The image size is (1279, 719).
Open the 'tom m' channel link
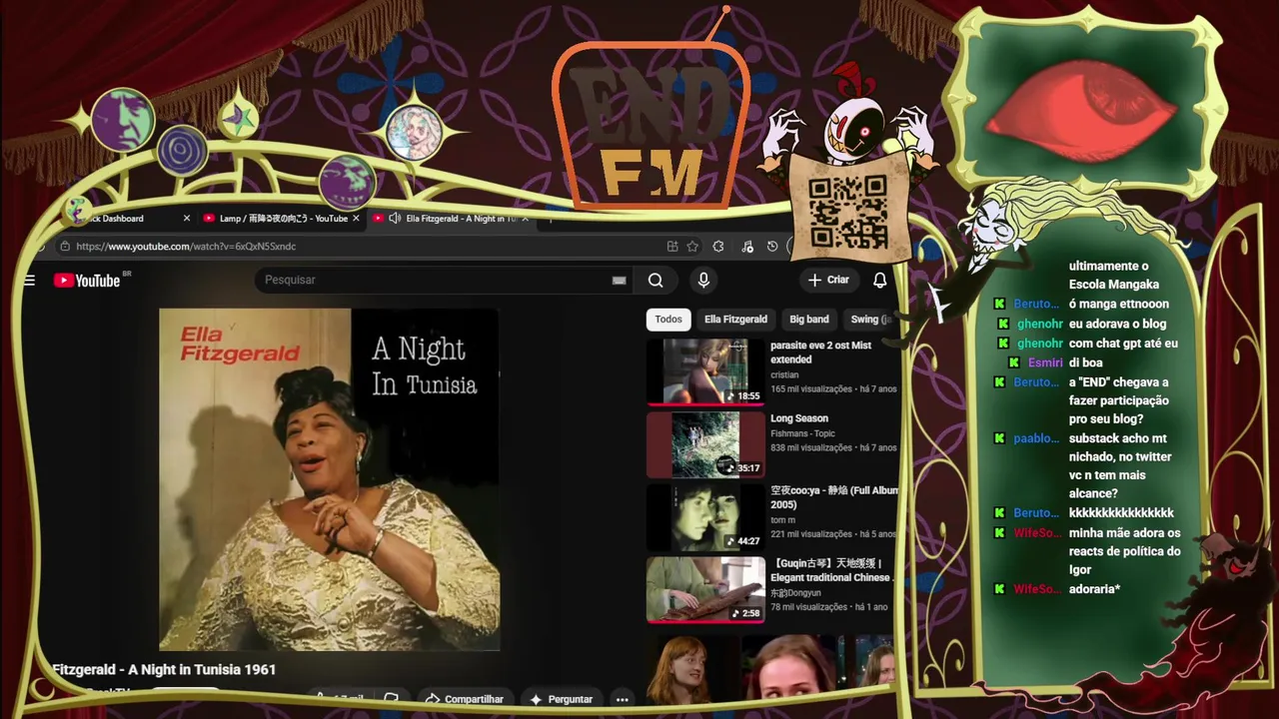pos(783,520)
